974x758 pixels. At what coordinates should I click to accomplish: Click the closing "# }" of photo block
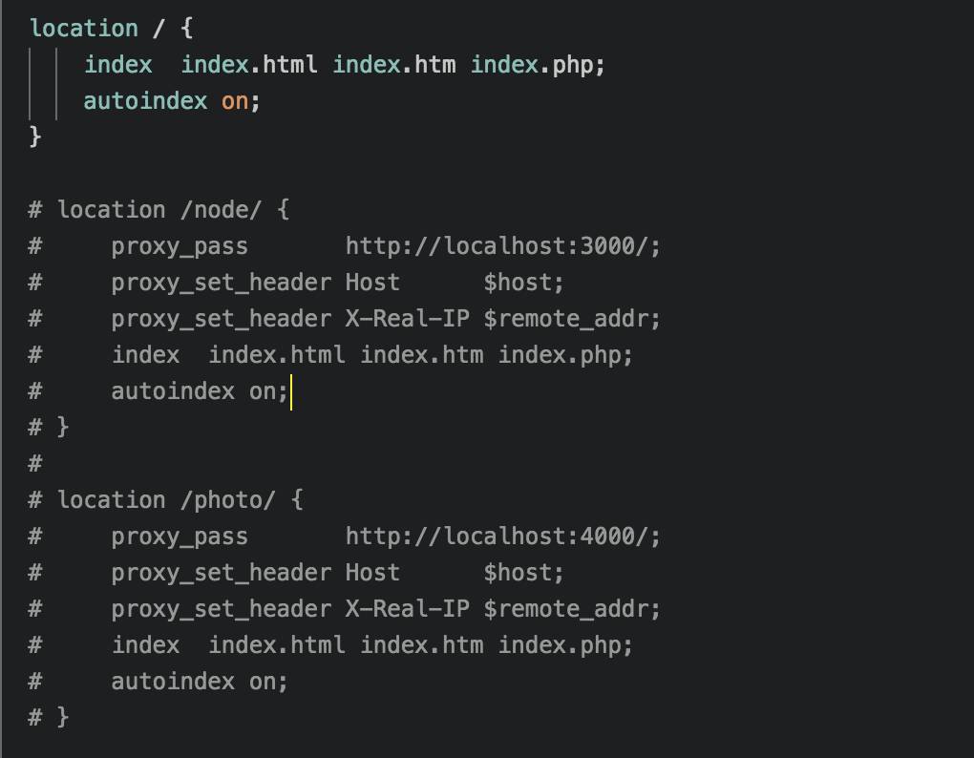pyautogui.click(x=49, y=716)
